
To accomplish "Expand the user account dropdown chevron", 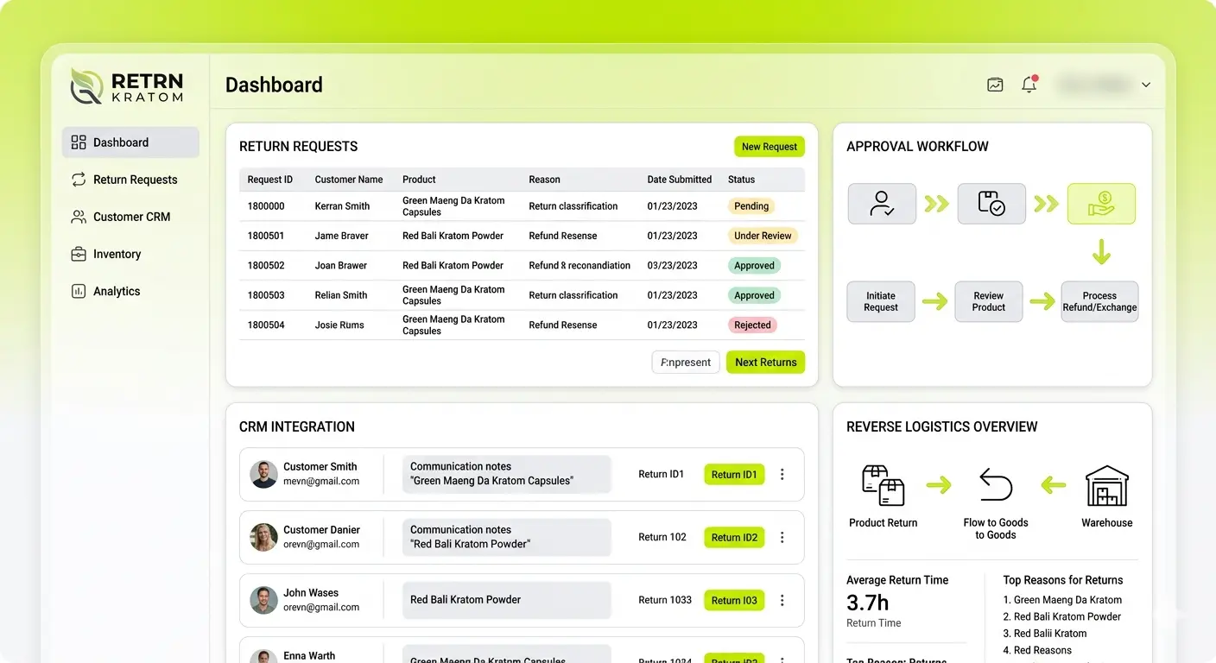I will click(1146, 85).
